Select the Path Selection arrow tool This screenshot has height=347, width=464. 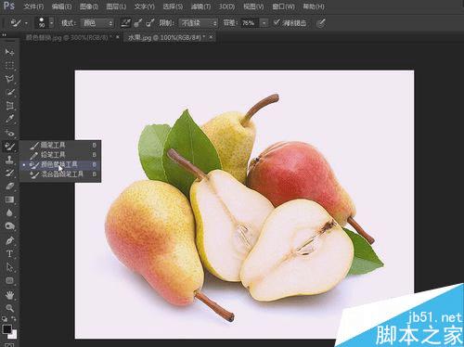point(9,267)
